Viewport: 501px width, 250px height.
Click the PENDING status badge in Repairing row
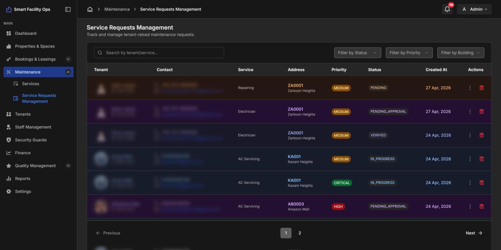[x=378, y=88]
